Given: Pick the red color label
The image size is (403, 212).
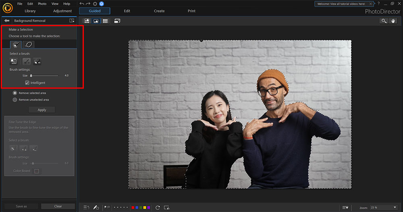Looking at the screenshot, I should click(x=133, y=208).
